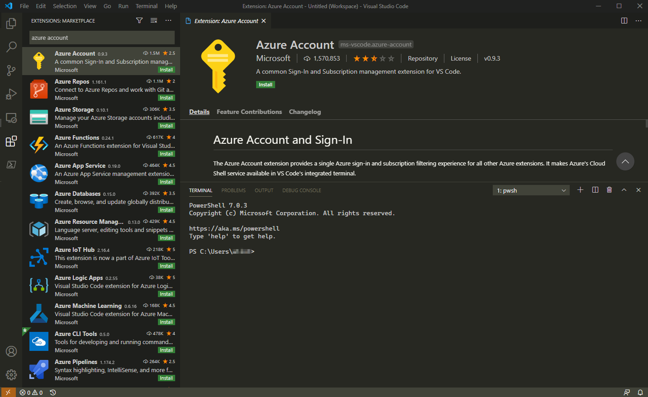Viewport: 648px width, 397px height.
Task: Select the Extensions view icon
Action: pos(11,141)
